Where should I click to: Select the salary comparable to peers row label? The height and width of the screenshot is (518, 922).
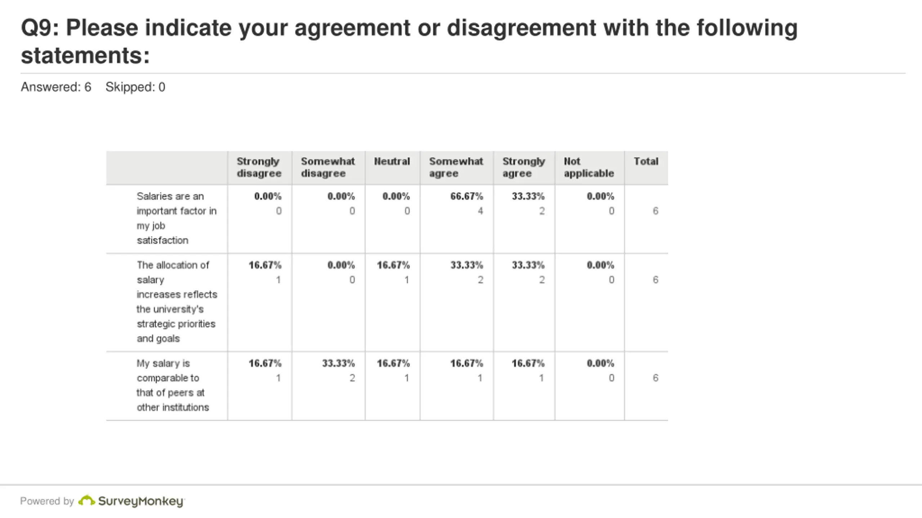(x=173, y=385)
